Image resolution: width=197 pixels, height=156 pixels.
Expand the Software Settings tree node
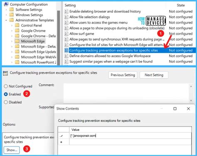[6, 10]
